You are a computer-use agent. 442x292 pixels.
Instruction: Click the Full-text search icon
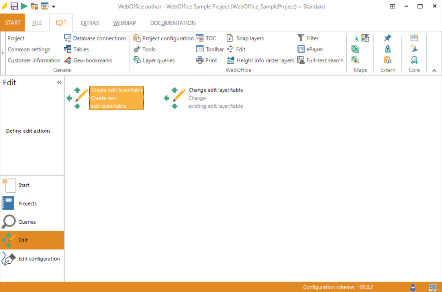[x=301, y=60]
